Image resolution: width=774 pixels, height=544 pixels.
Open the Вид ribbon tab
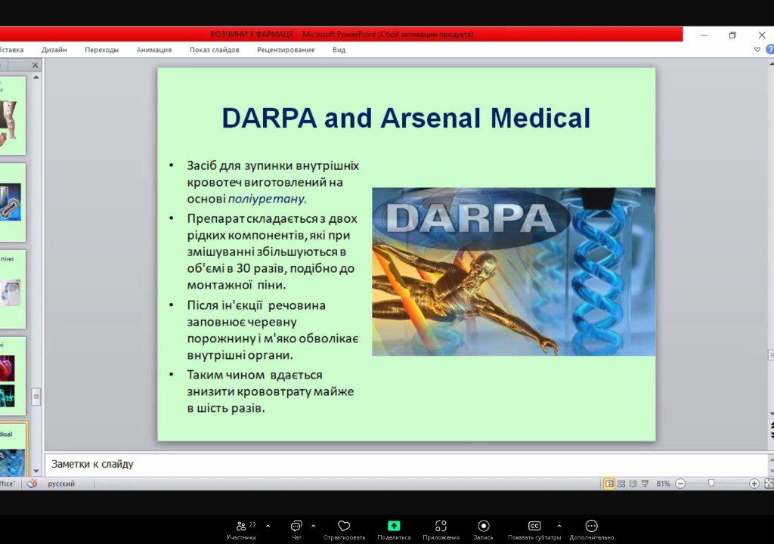click(x=339, y=50)
